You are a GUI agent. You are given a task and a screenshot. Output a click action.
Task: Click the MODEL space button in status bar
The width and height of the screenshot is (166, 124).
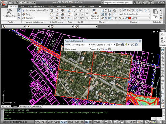[97, 122]
